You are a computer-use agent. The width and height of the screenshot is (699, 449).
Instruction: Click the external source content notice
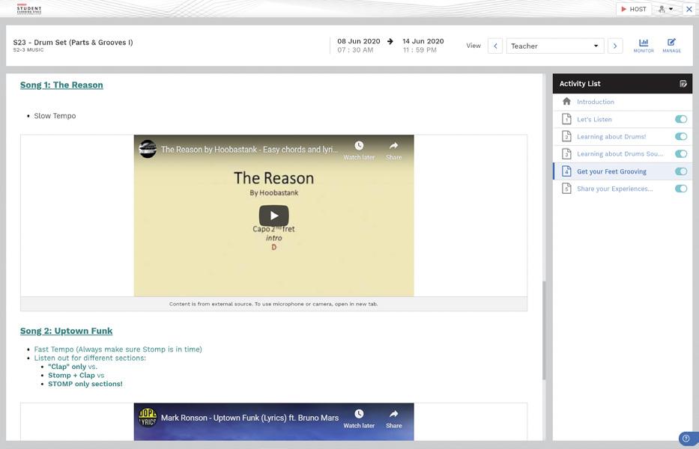tap(273, 304)
